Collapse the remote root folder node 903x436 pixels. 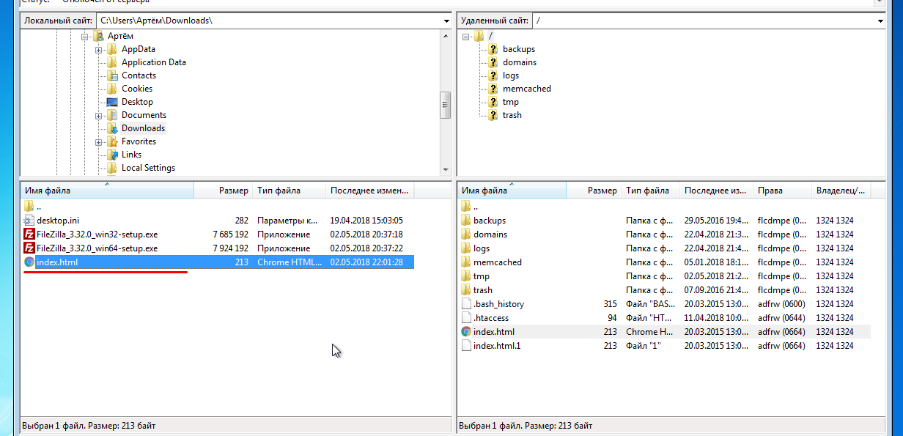pos(466,37)
